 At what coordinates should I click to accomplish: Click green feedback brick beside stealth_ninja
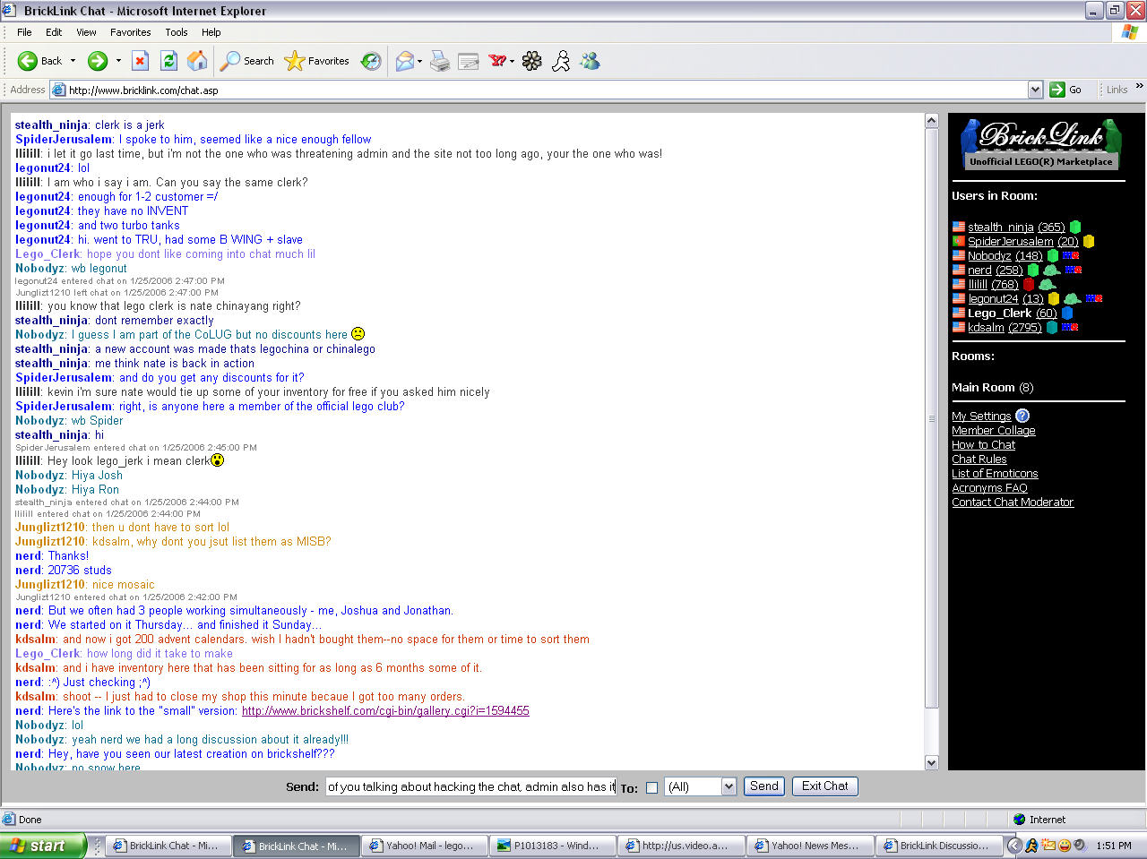pyautogui.click(x=1075, y=228)
